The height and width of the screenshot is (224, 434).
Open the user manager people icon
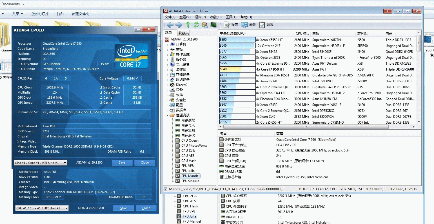coord(205,25)
